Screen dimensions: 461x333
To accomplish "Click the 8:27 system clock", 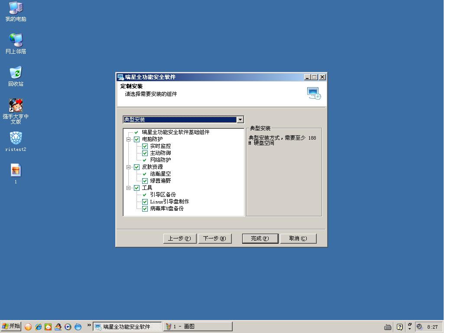I will pos(432,327).
